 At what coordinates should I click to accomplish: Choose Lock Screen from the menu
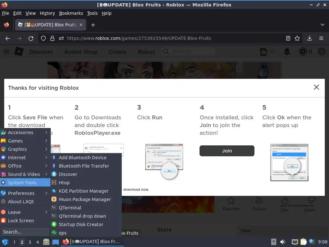[x=25, y=221]
